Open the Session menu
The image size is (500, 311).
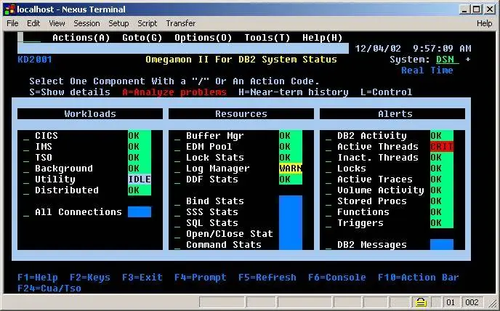point(86,23)
